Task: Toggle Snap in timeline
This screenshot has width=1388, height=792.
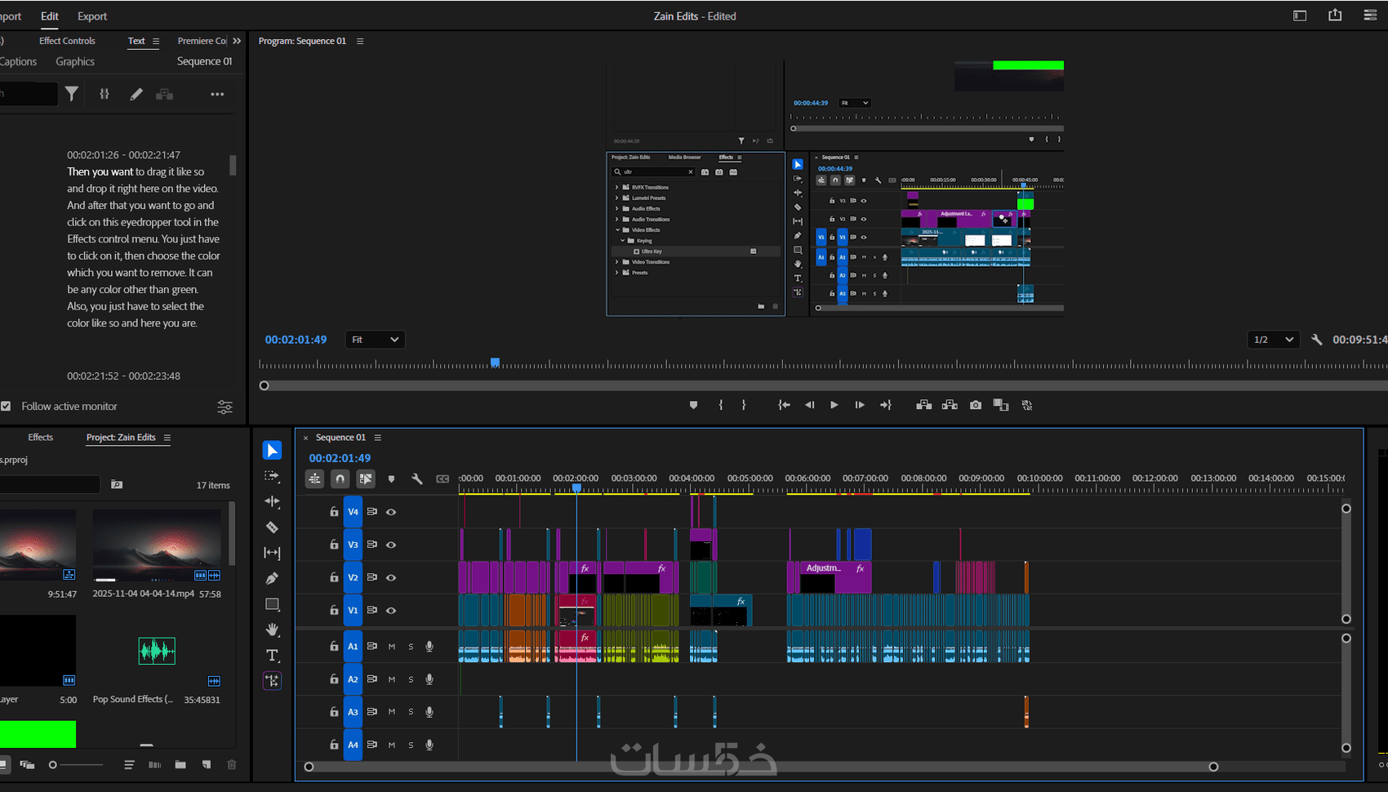Action: 340,479
